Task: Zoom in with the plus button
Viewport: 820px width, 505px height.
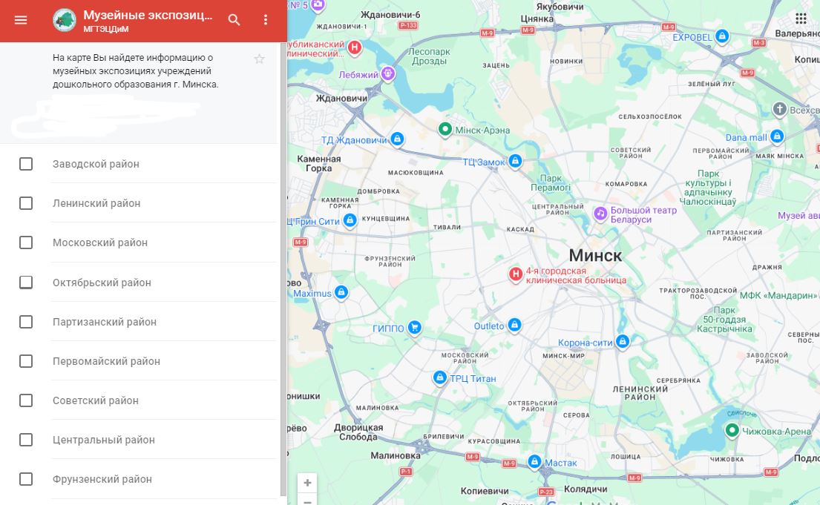Action: pyautogui.click(x=307, y=483)
